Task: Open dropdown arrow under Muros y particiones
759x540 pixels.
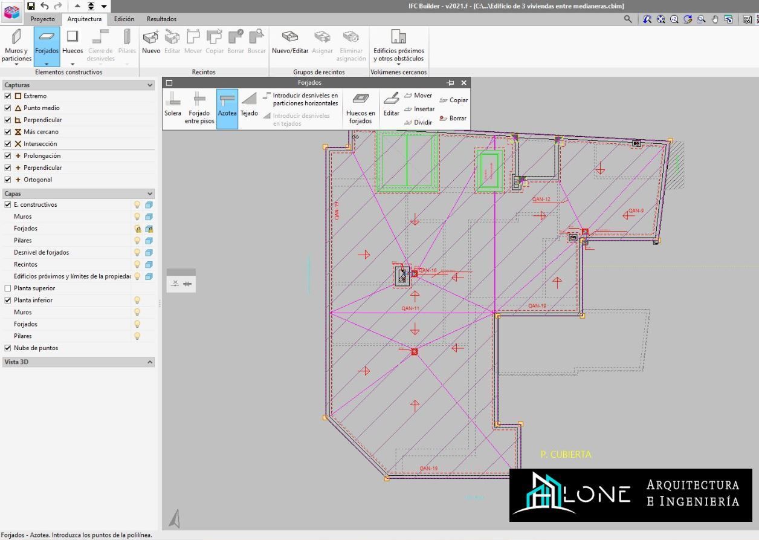Action: pos(16,64)
